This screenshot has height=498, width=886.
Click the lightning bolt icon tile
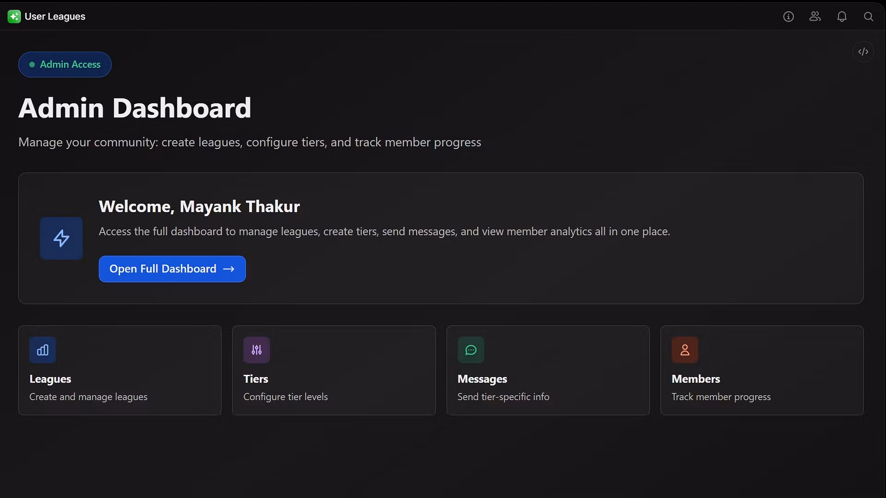pos(61,238)
